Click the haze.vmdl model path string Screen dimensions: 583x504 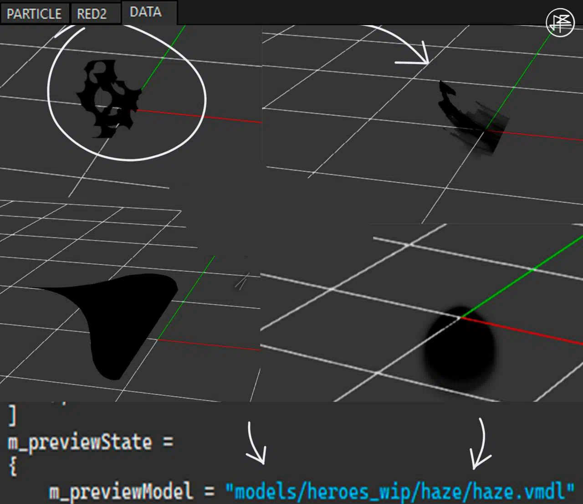click(400, 492)
